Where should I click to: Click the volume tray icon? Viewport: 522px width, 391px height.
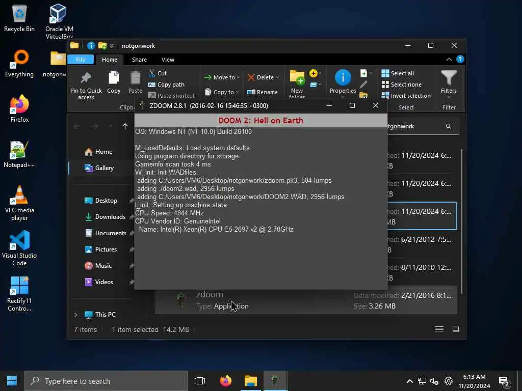coord(434,381)
